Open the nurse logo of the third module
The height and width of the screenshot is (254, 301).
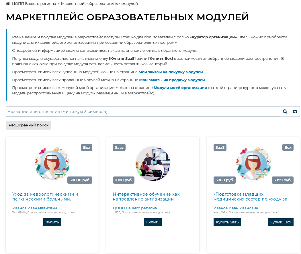point(253,163)
